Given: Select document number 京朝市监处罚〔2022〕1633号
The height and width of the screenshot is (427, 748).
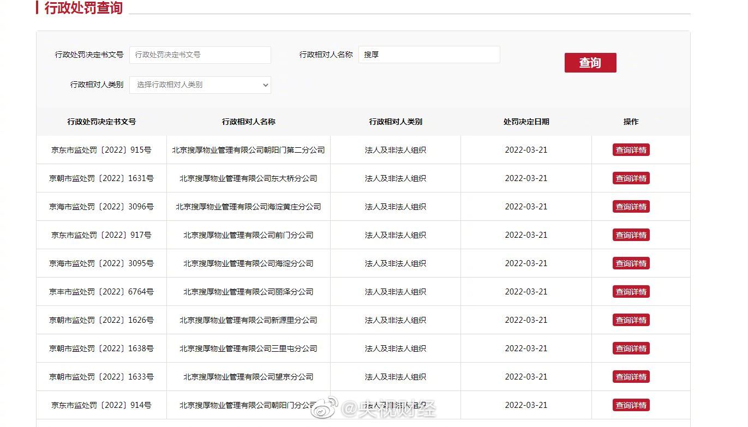Looking at the screenshot, I should [101, 377].
